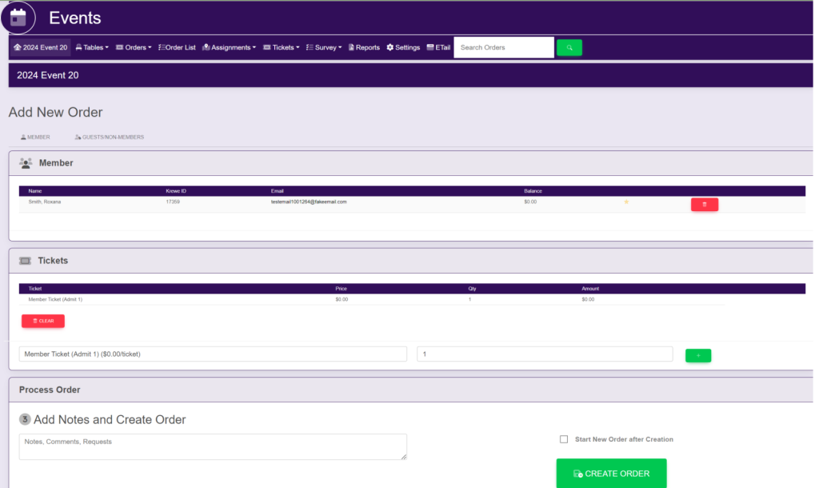
Task: Click the Events calendar logo icon
Action: tap(18, 17)
